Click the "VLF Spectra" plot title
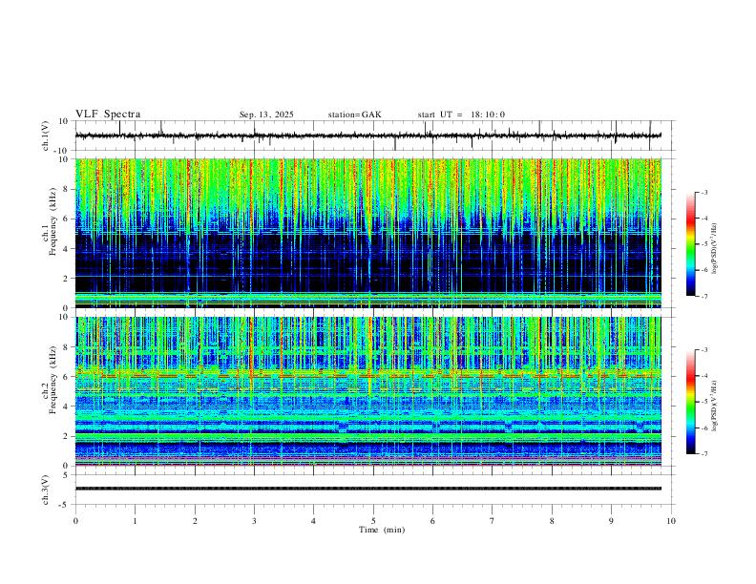 coord(108,114)
